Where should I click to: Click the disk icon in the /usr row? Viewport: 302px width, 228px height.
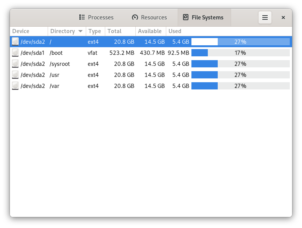pos(15,75)
